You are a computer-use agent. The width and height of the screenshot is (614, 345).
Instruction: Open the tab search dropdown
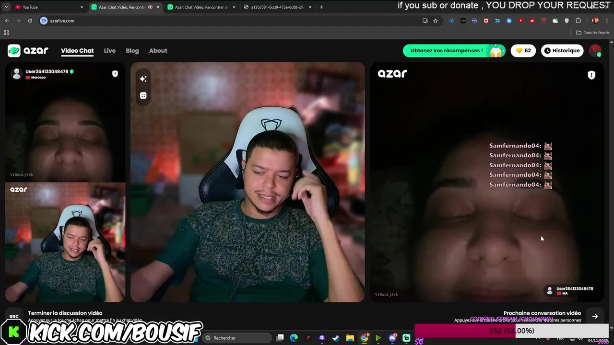click(6, 7)
